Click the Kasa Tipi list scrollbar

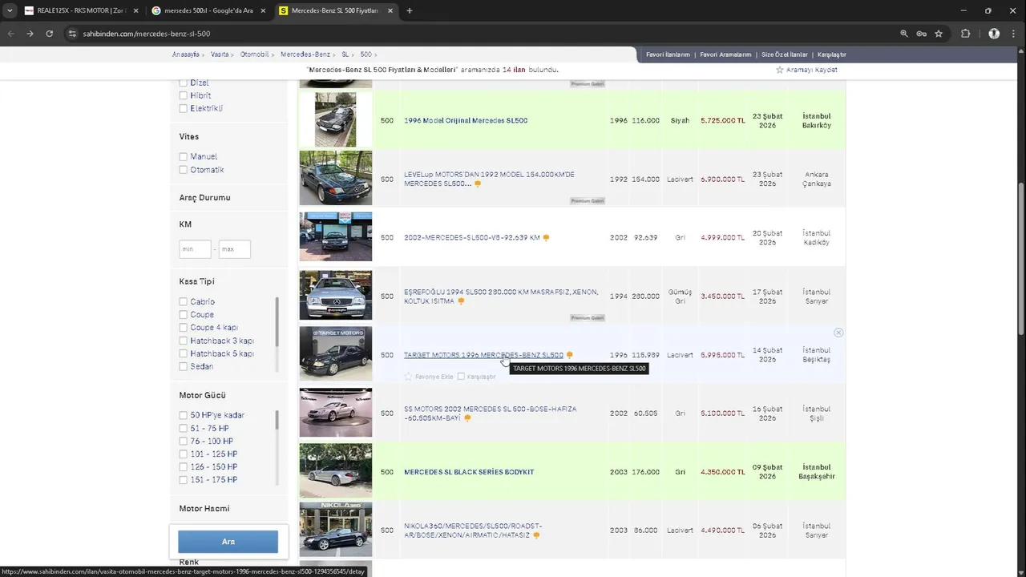click(277, 321)
